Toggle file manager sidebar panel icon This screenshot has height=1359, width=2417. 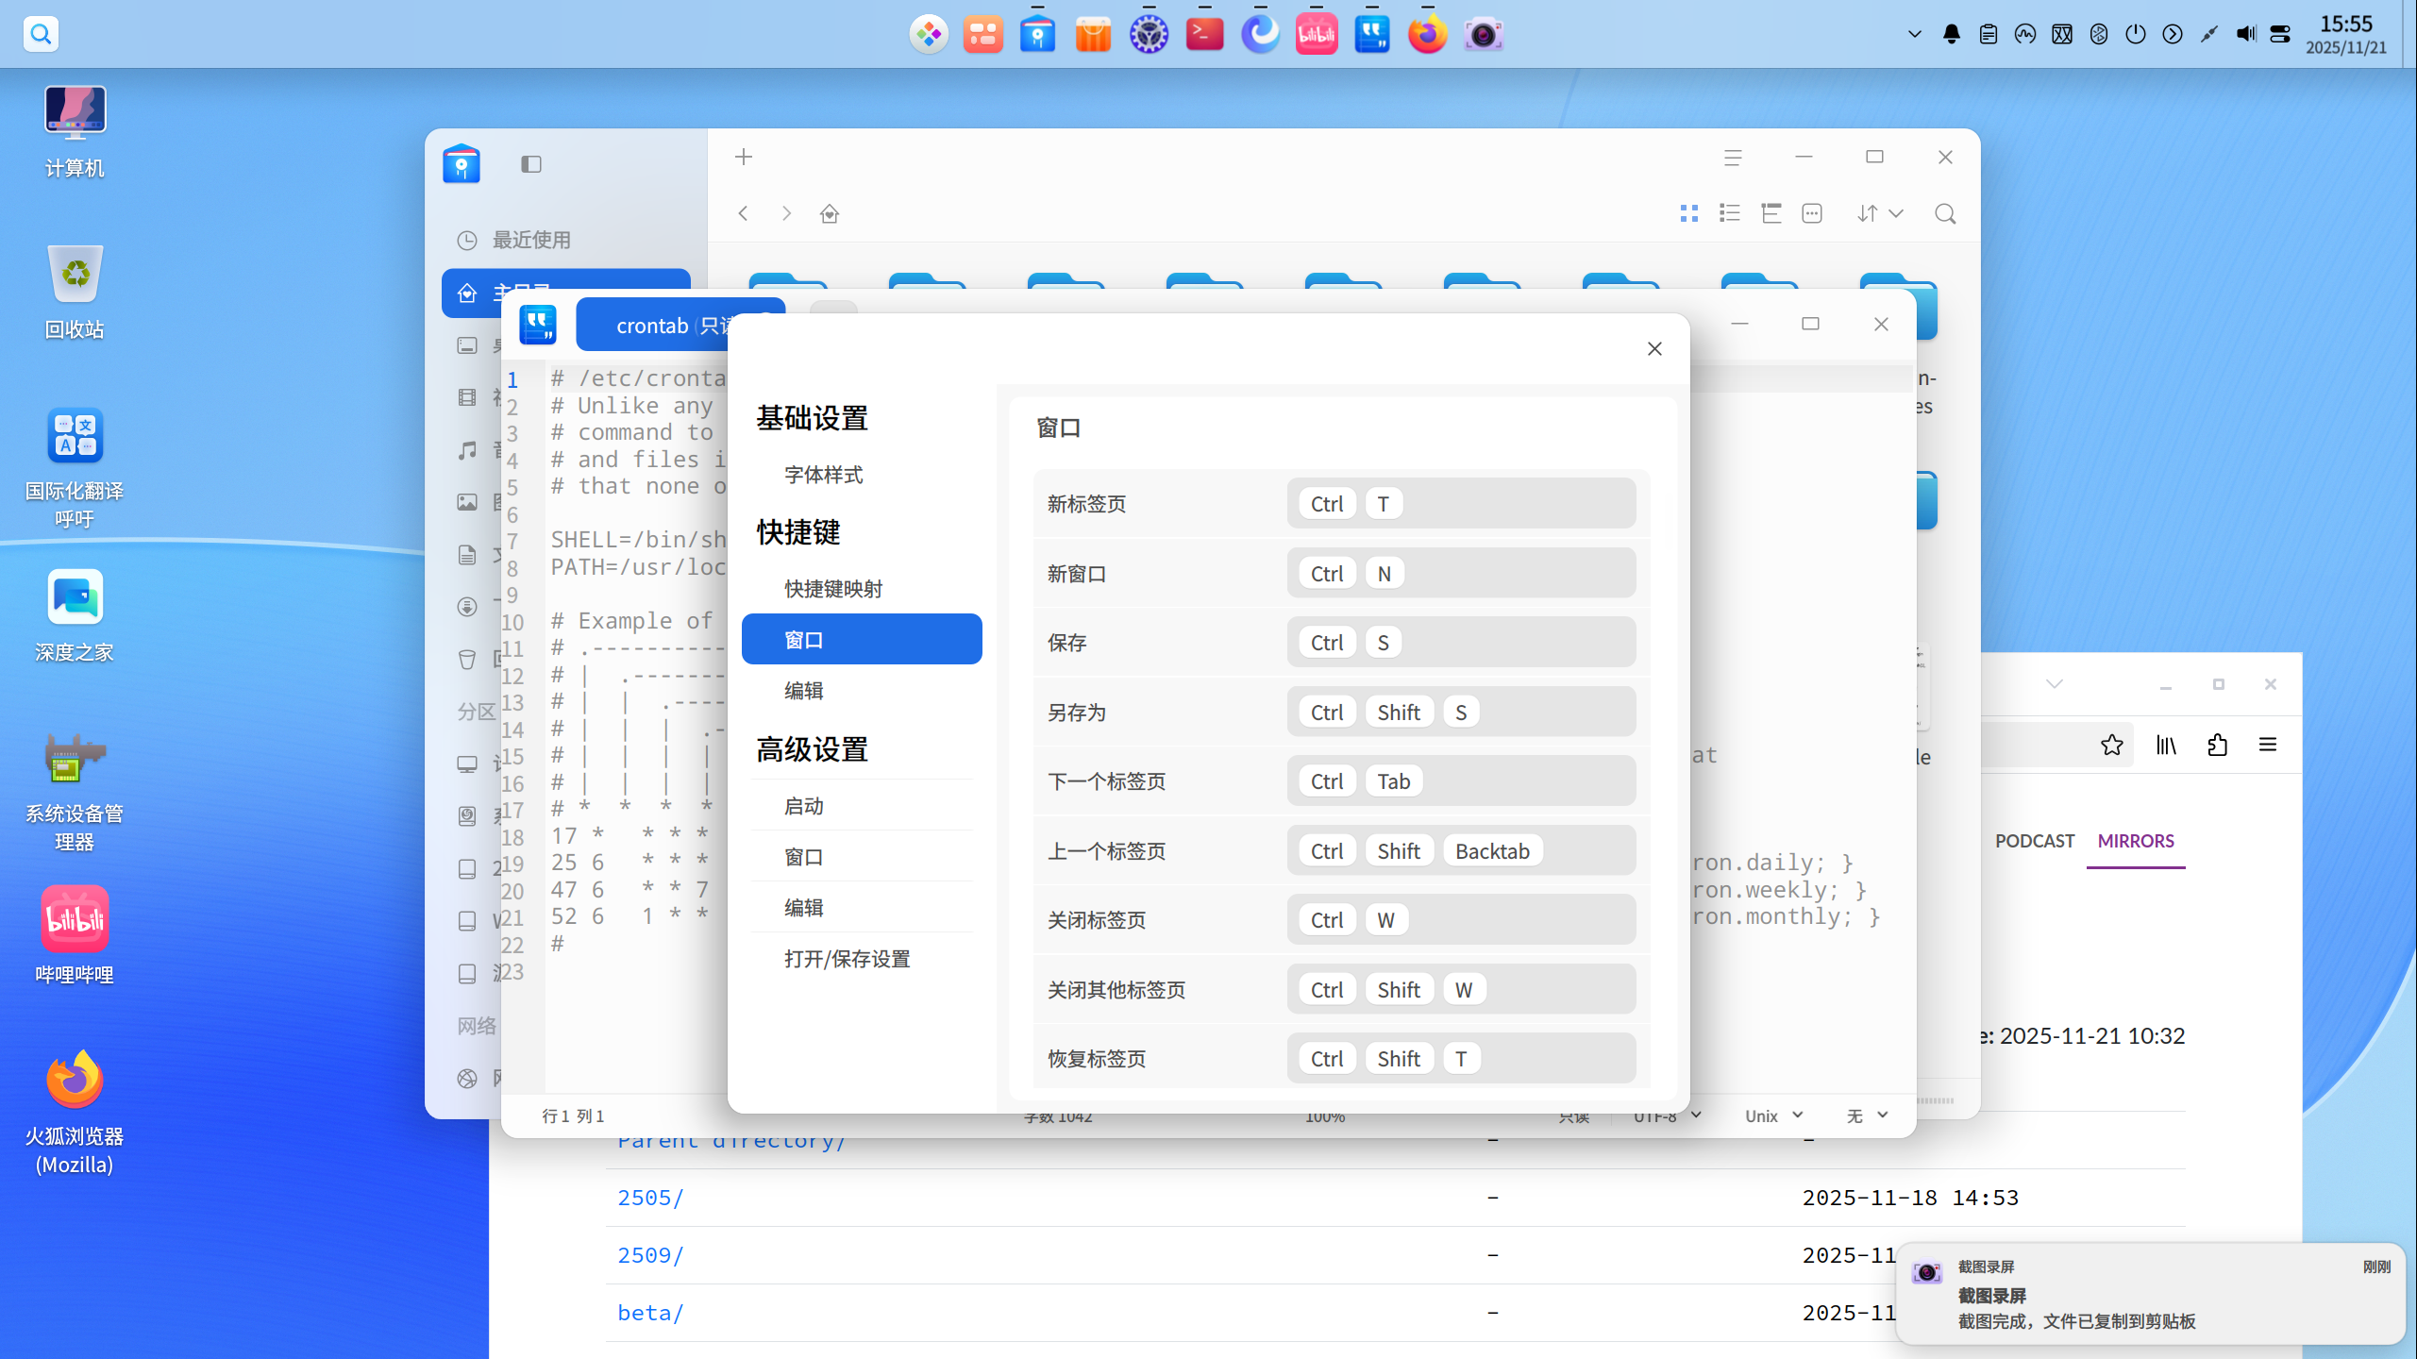click(x=531, y=164)
